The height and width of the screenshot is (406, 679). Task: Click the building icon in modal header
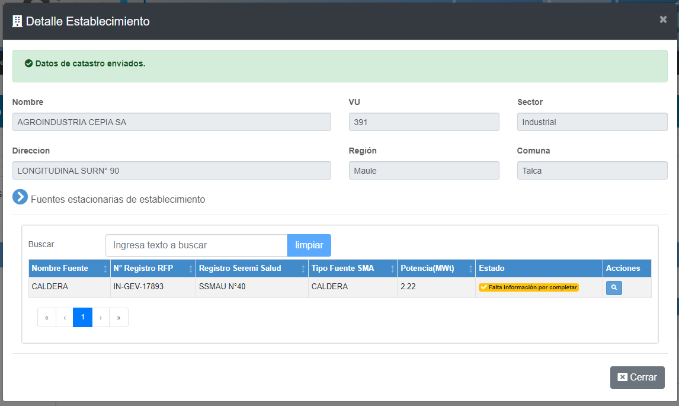pyautogui.click(x=17, y=21)
